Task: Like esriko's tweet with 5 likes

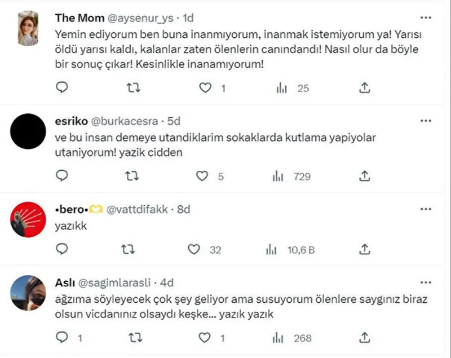Action: point(201,176)
